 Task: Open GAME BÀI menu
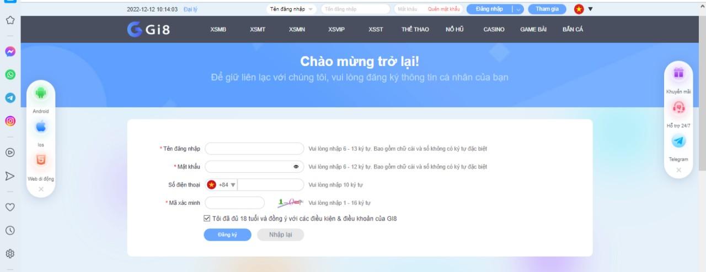pos(533,29)
